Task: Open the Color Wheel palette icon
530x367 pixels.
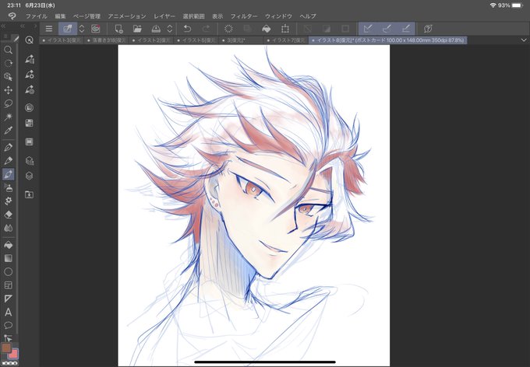Action: [30, 108]
